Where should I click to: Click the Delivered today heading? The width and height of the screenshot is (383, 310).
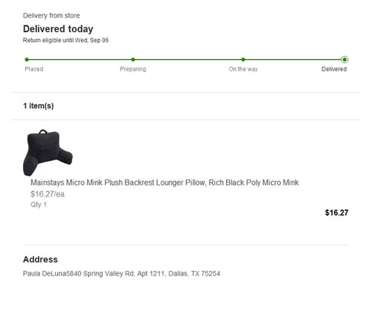[58, 29]
